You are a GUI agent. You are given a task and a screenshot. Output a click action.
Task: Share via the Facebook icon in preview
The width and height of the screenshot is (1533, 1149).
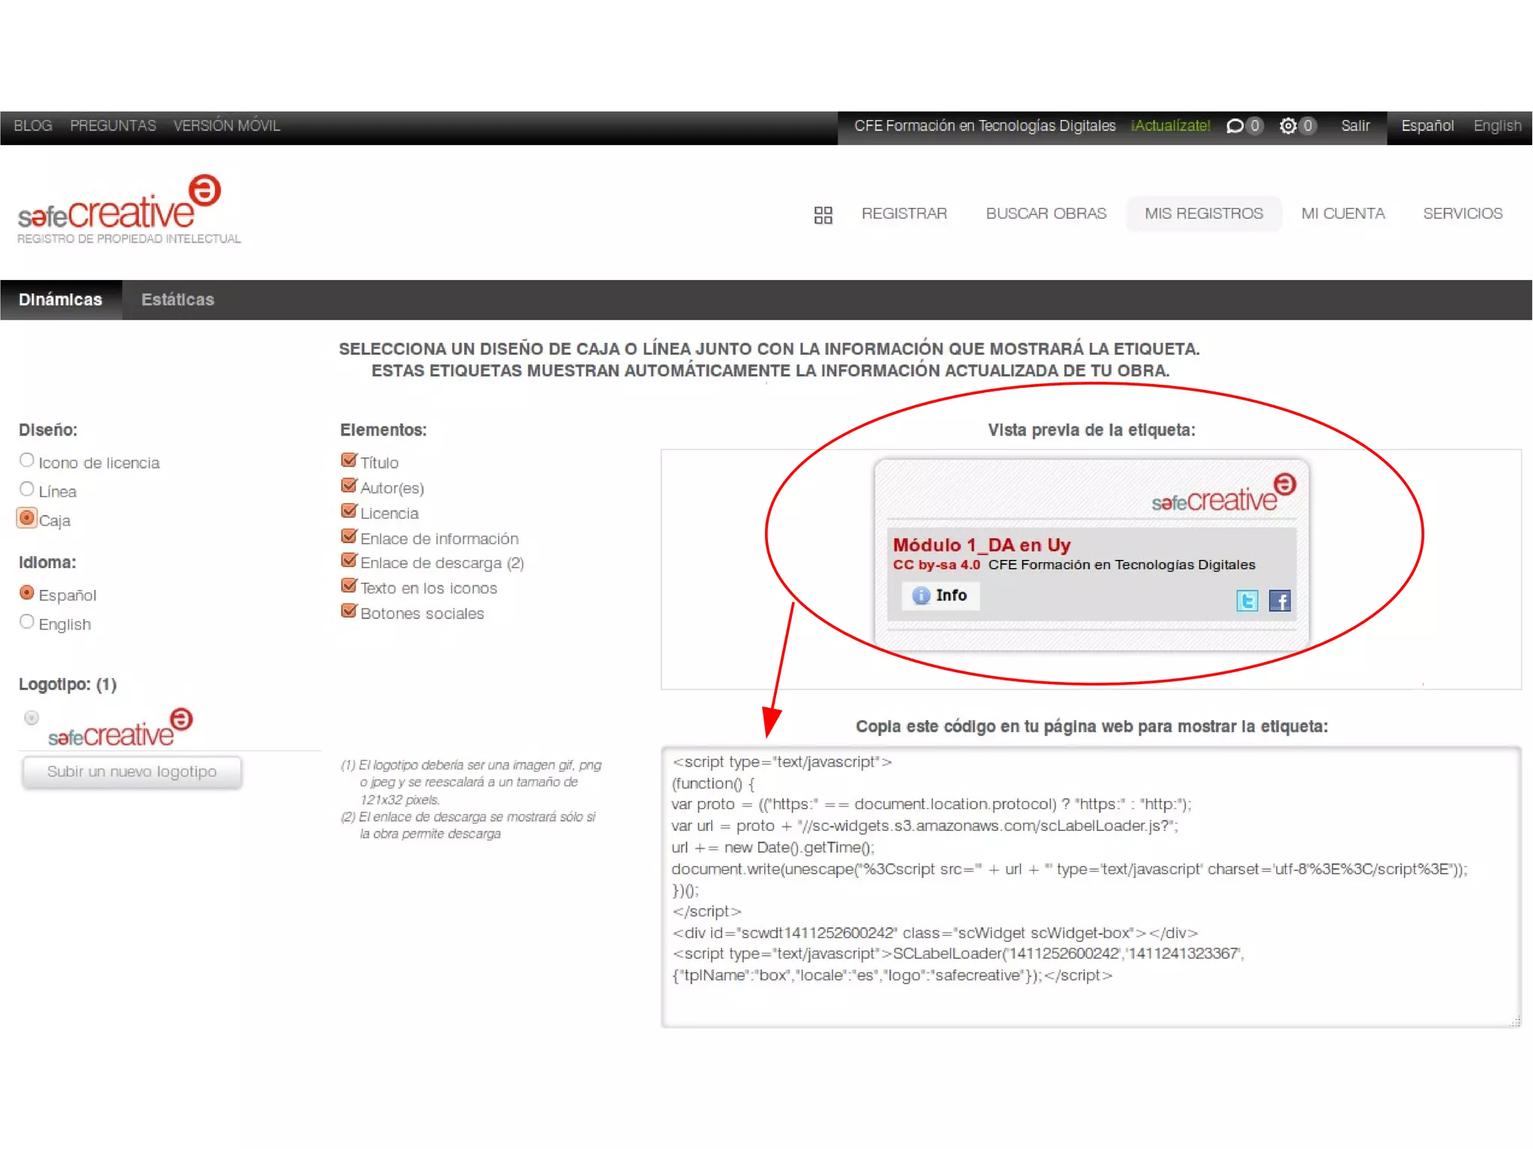coord(1279,600)
